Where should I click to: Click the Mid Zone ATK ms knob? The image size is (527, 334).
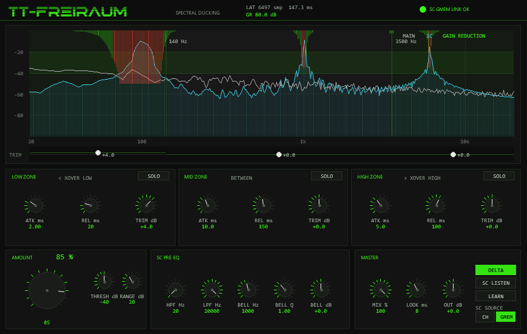[x=208, y=205]
